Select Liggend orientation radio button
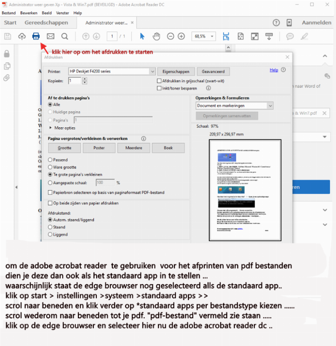 [x=50, y=234]
